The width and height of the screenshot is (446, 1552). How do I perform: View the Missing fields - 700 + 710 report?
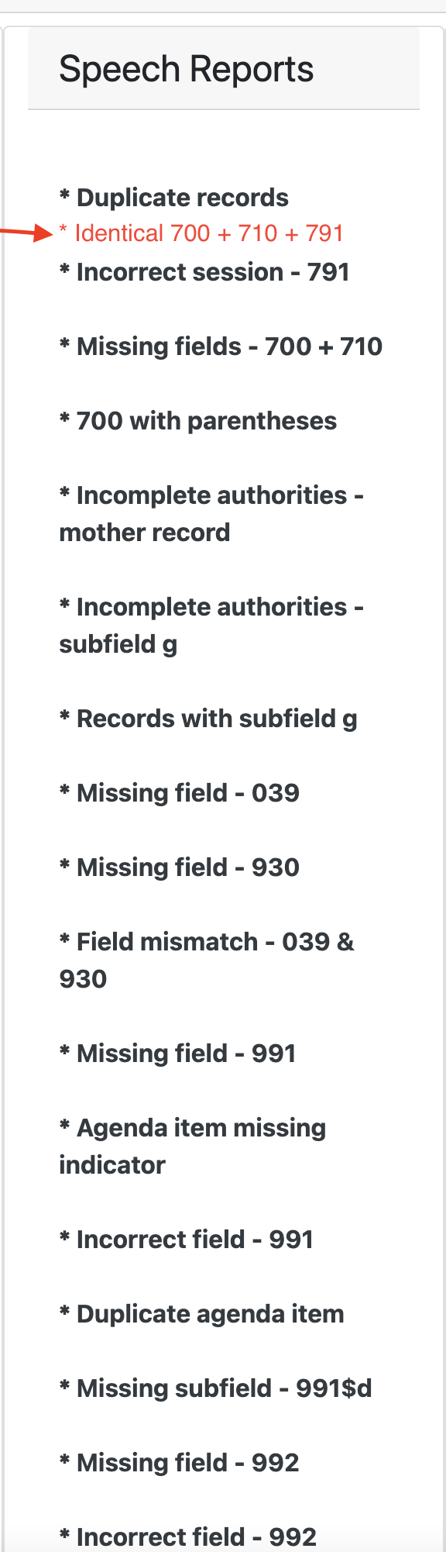pyautogui.click(x=220, y=347)
